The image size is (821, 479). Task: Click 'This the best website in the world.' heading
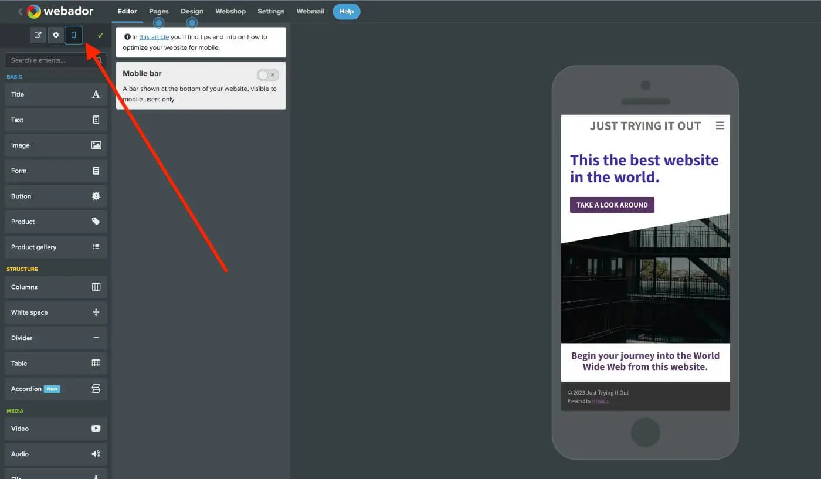pyautogui.click(x=644, y=168)
